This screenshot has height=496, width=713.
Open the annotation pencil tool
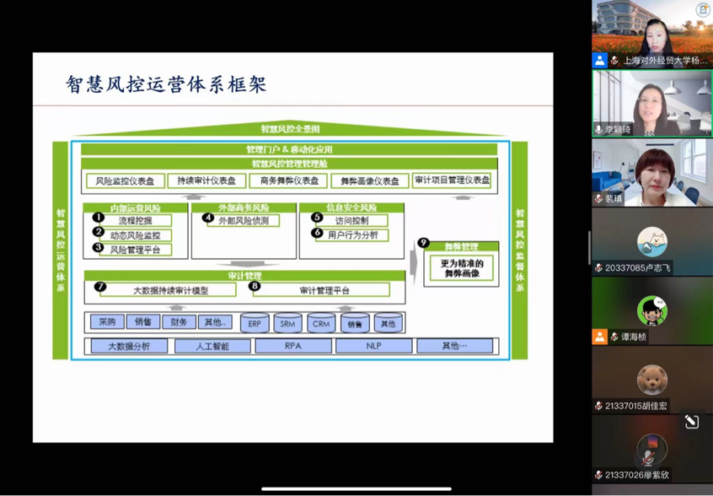(692, 422)
